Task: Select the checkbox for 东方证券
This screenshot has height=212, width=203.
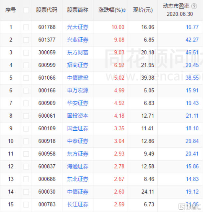Action: [26, 154]
